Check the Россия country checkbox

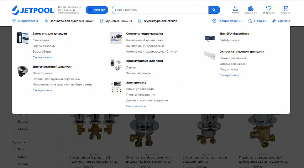(x=14, y=150)
